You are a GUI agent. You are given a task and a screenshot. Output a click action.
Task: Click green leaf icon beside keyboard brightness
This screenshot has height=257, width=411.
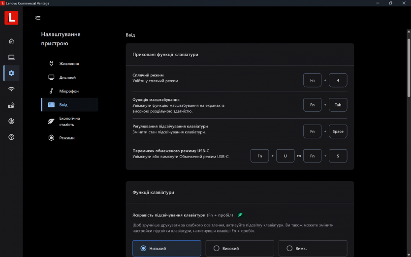pos(240,215)
